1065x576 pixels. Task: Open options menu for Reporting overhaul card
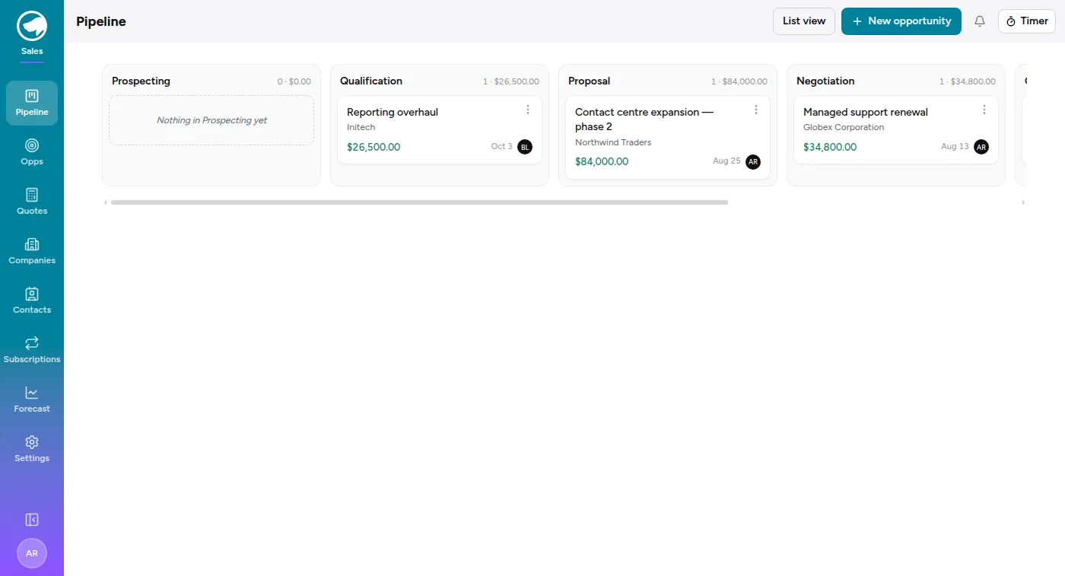pyautogui.click(x=528, y=110)
